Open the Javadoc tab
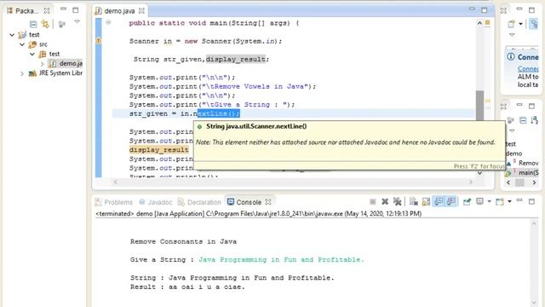 click(x=156, y=202)
